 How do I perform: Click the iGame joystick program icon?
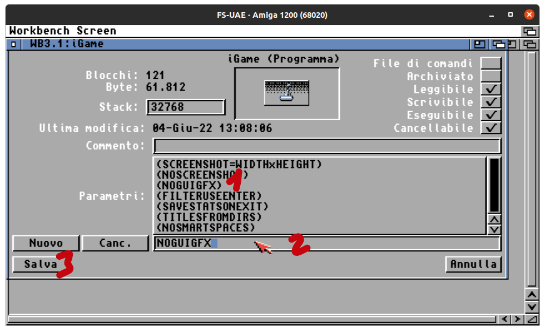pos(286,93)
